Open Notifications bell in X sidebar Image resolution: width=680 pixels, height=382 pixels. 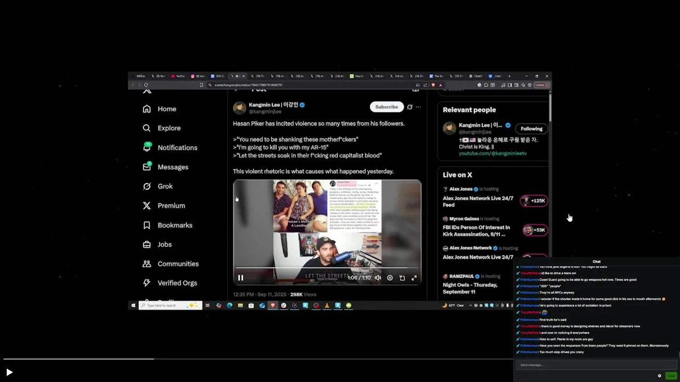147,147
